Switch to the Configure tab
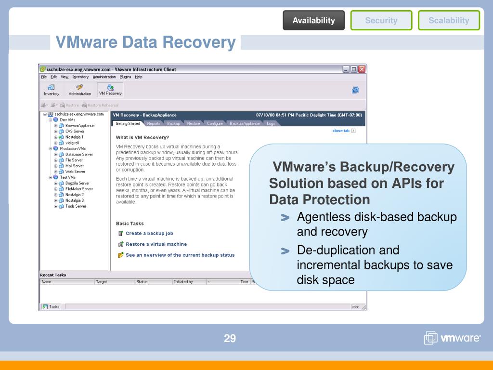This screenshot has height=370, width=493. pos(215,123)
